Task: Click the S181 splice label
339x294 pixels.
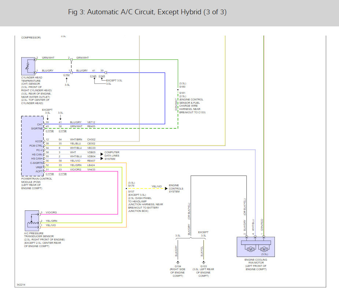Action: pyautogui.click(x=182, y=93)
